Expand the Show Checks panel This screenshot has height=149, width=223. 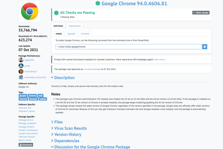click(201, 13)
